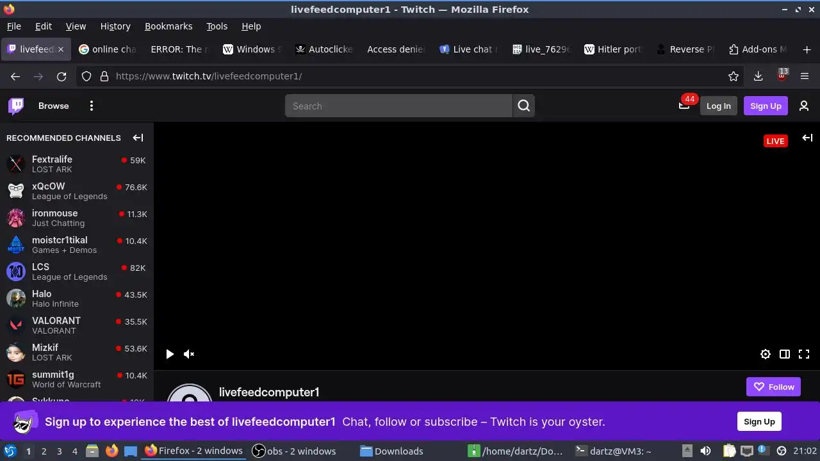Collapse the chat panel arrow by LIVE badge
This screenshot has height=461, width=820.
[x=807, y=138]
